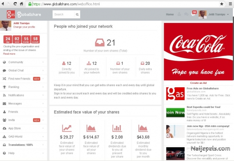Screen dimensions: 234x161
Task: Click the bar chart icon above $2,08
Action: [x=117, y=128]
